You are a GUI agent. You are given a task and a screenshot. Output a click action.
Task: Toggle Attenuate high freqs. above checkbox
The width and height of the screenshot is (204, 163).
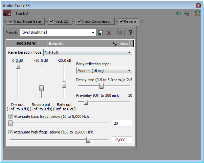coord(11,132)
